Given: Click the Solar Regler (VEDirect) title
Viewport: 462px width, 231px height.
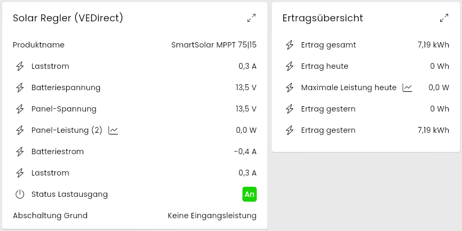Looking at the screenshot, I should [68, 18].
